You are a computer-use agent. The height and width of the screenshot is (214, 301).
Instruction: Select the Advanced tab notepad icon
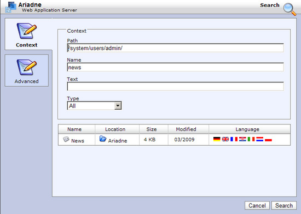tap(26, 67)
